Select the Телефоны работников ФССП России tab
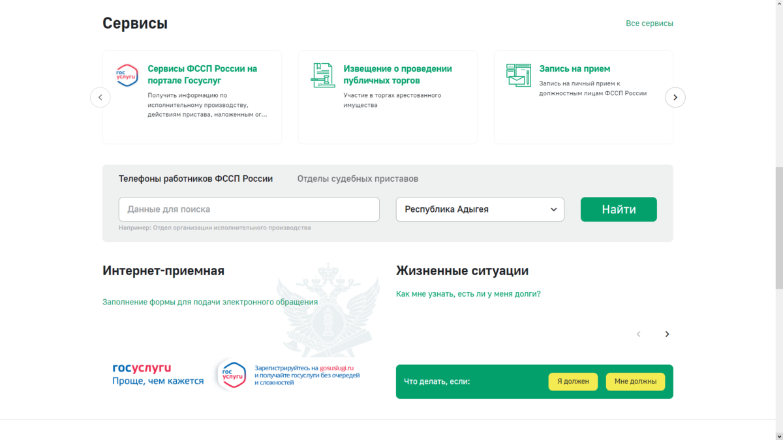Image resolution: width=783 pixels, height=440 pixels. point(196,179)
